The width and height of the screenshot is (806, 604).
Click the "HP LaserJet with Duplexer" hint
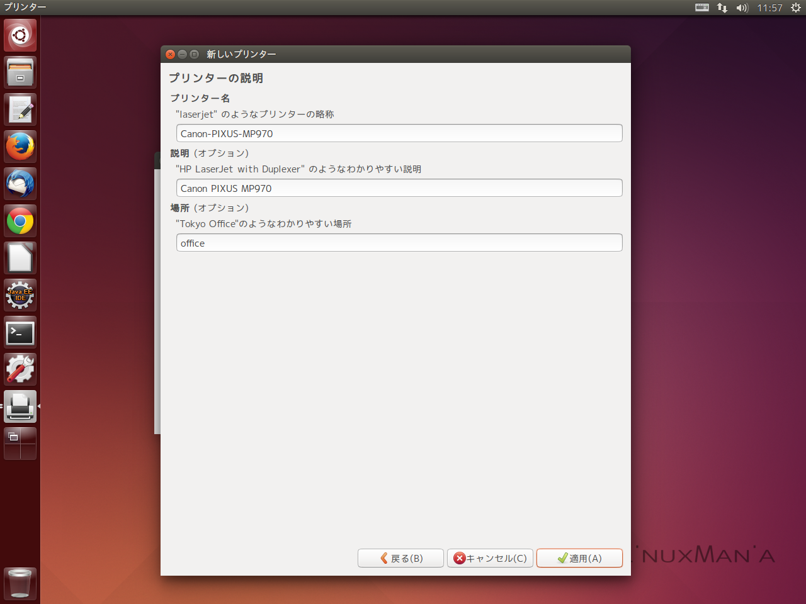298,169
